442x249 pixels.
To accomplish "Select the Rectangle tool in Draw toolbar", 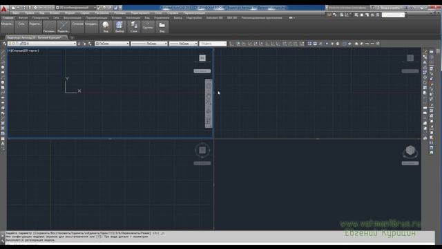I will (x=3, y=72).
